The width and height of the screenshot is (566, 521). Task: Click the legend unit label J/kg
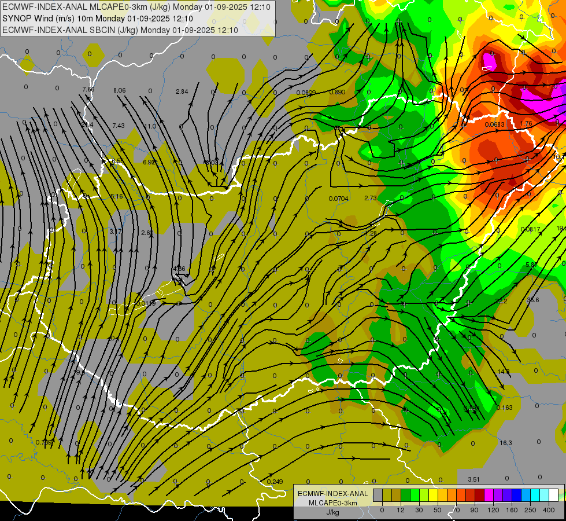(x=333, y=512)
